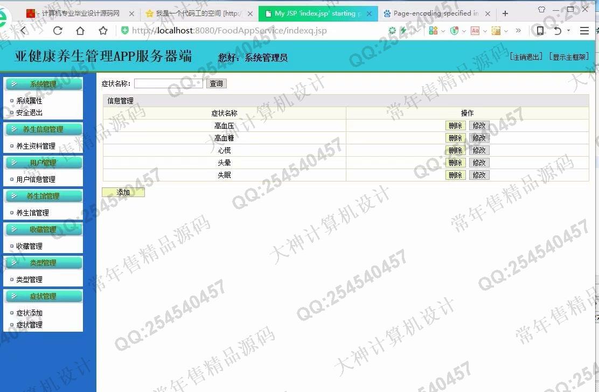Open the 症状管理 sidebar link item
The image size is (599, 392).
[x=29, y=325]
